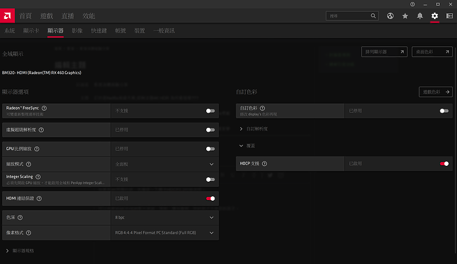Go to 效能 top menu
This screenshot has height=264, width=457.
89,16
